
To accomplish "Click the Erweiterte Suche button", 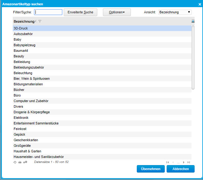I will [x=81, y=12].
